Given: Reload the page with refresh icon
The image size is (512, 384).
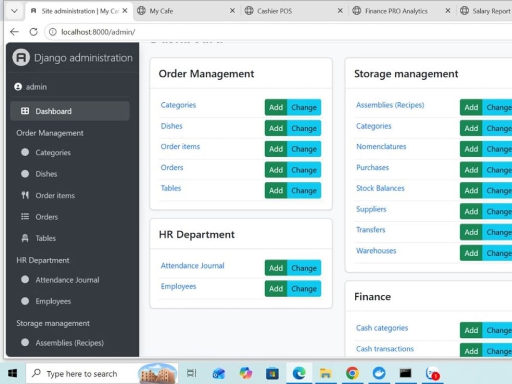Looking at the screenshot, I should pyautogui.click(x=33, y=32).
